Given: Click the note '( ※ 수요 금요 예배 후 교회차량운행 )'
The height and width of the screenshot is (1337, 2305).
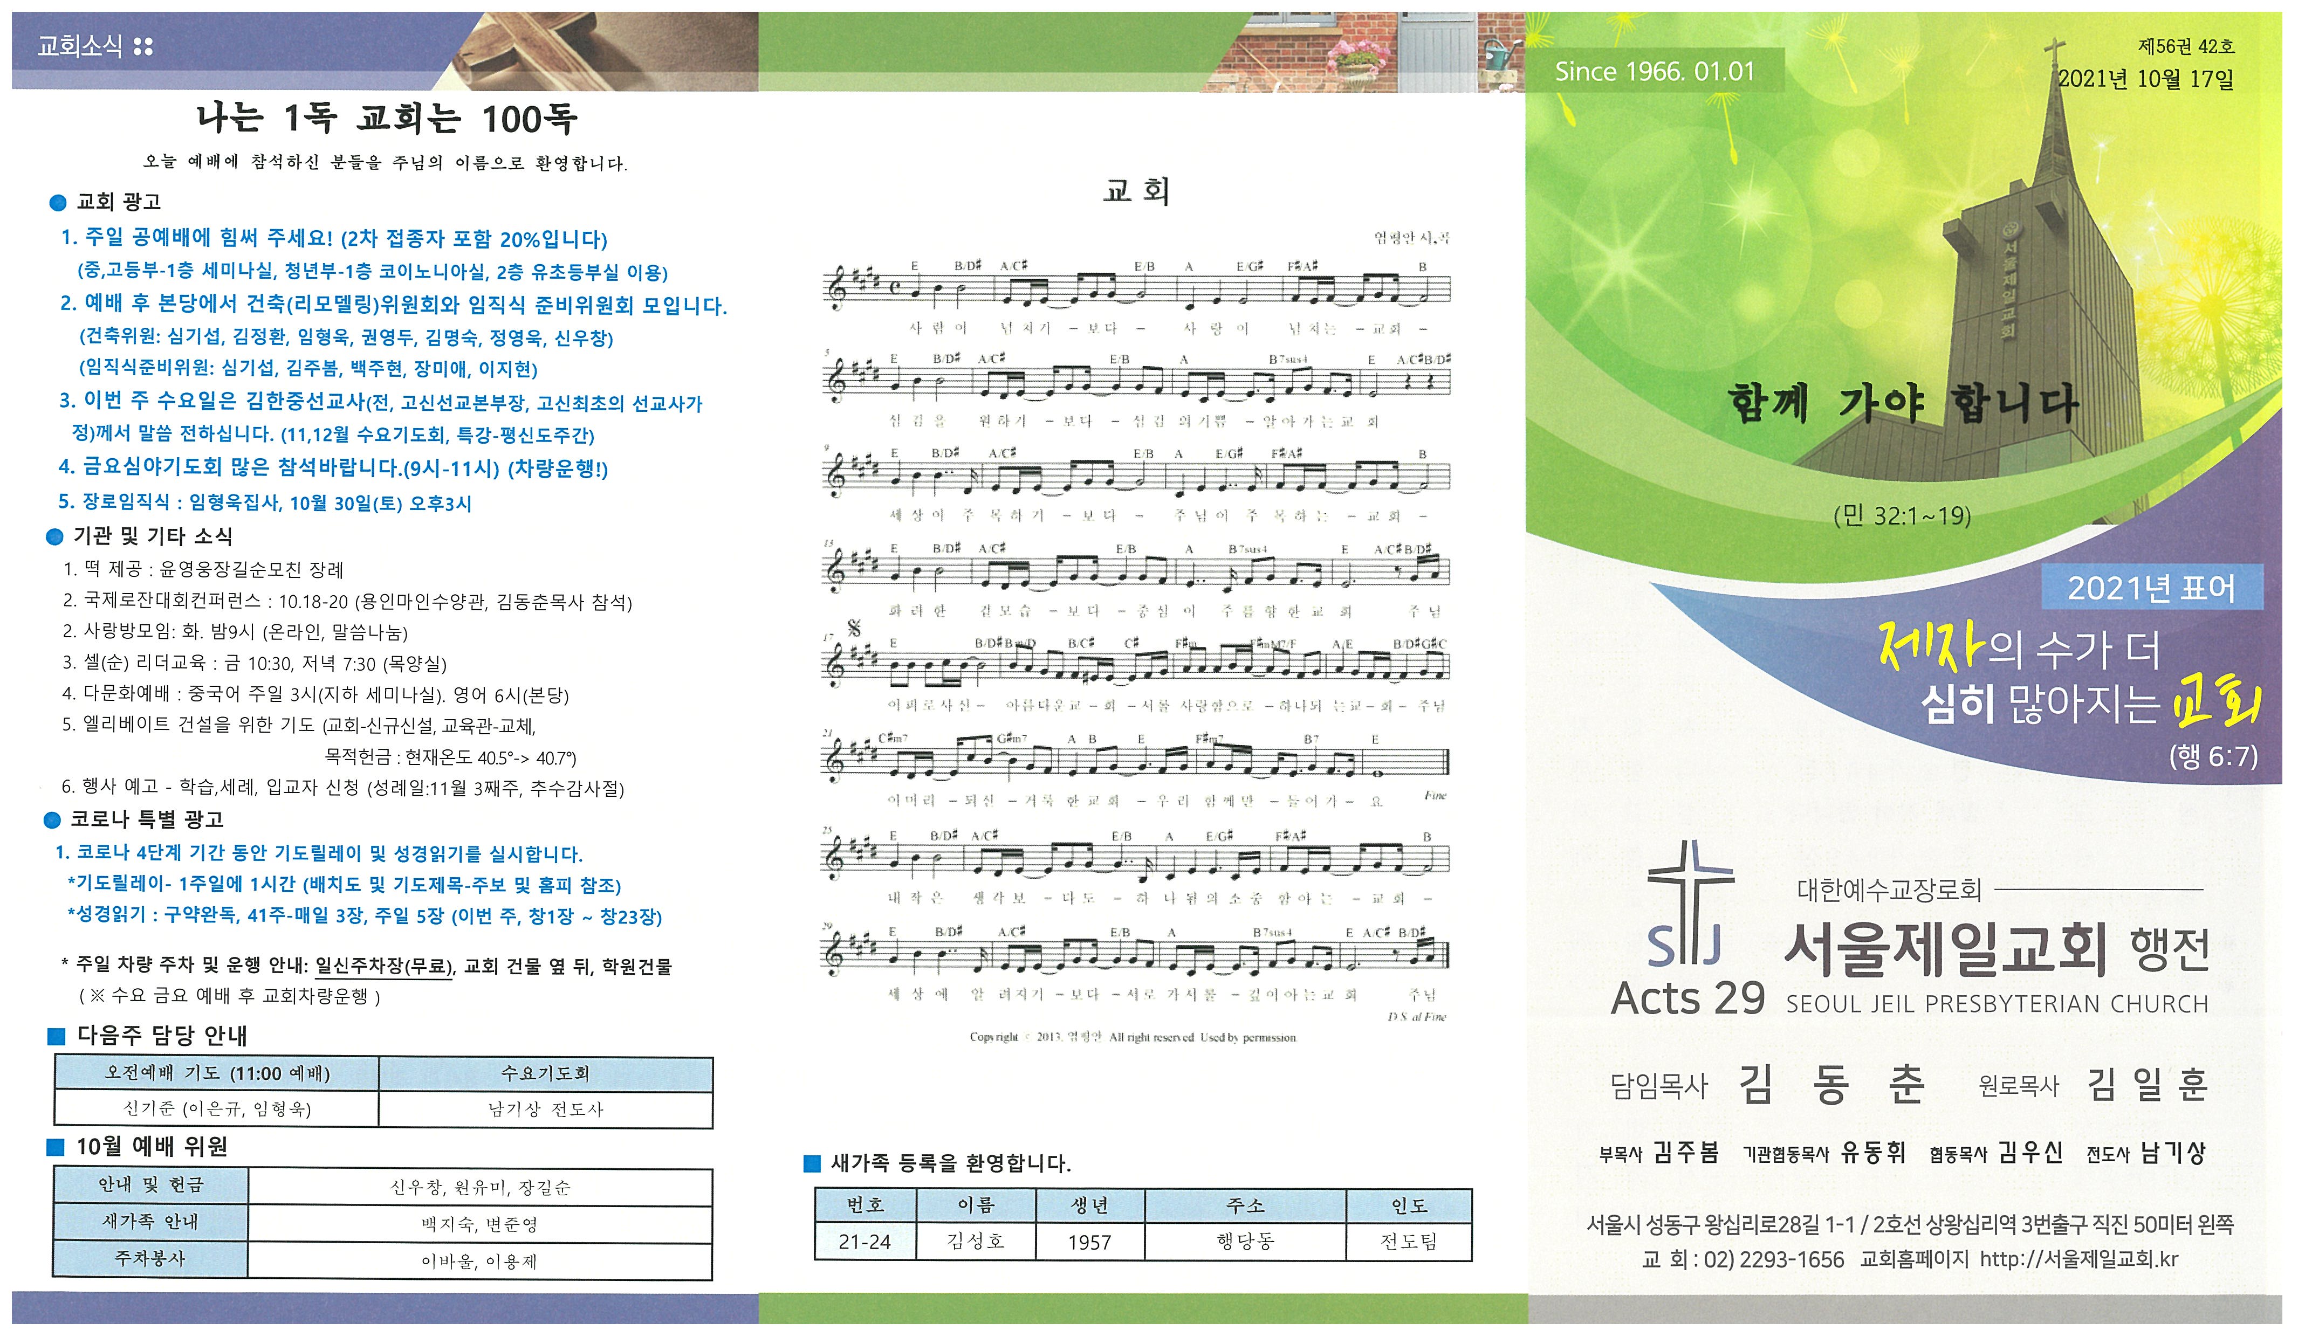Looking at the screenshot, I should 230,997.
